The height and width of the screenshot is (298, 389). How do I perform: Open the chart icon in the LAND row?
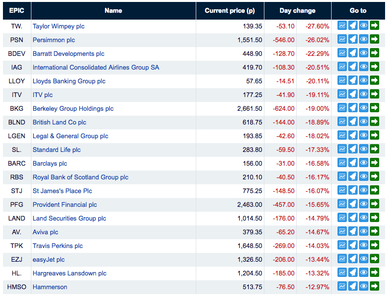pyautogui.click(x=342, y=218)
